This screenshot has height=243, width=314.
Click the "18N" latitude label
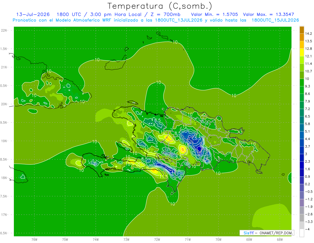pyautogui.click(x=4, y=178)
